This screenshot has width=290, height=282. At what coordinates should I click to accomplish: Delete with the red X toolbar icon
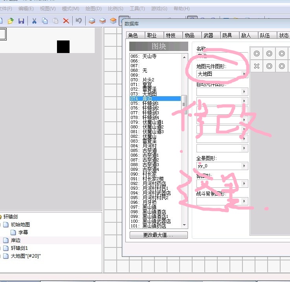coord(66,21)
